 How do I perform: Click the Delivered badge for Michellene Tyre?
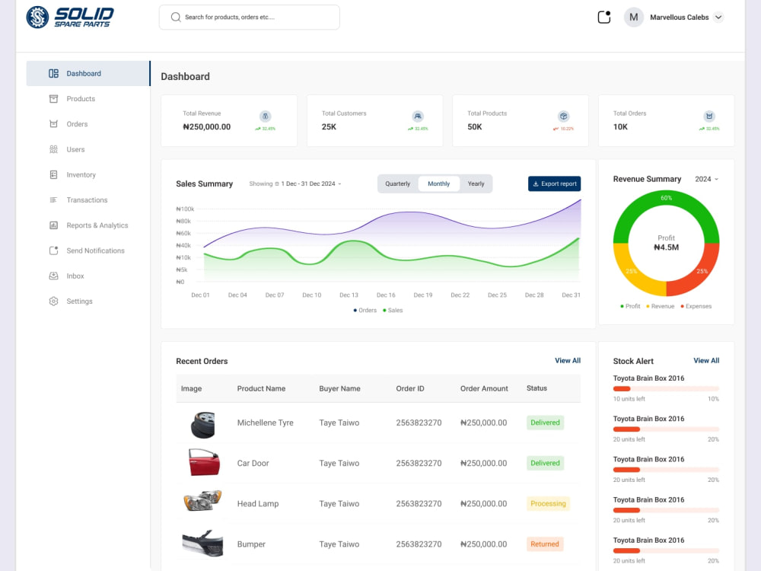[x=545, y=423]
